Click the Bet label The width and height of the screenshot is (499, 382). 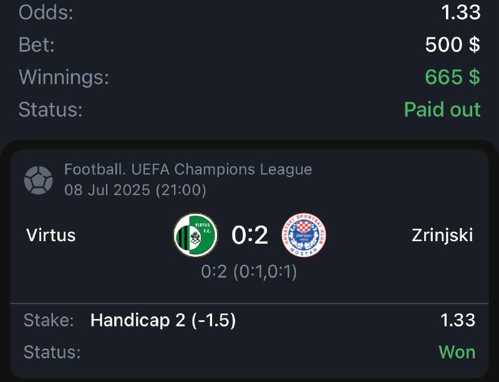[x=37, y=45]
